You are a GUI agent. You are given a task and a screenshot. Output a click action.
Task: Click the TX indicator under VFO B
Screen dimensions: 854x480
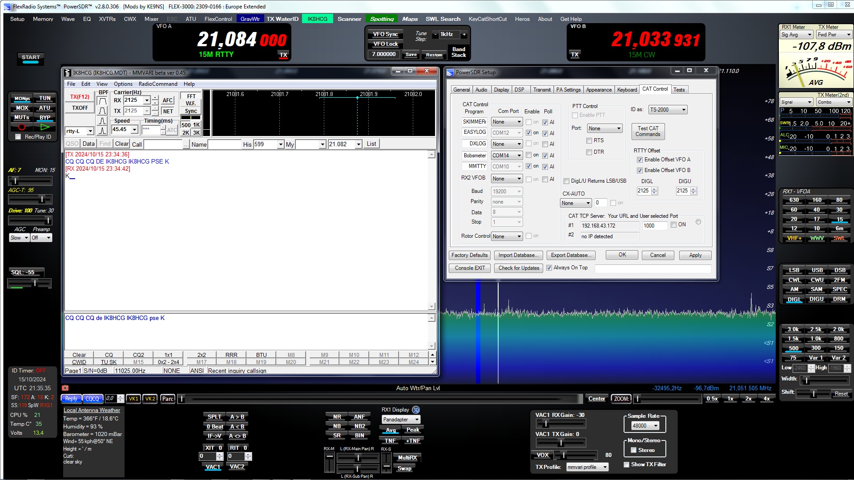(575, 55)
